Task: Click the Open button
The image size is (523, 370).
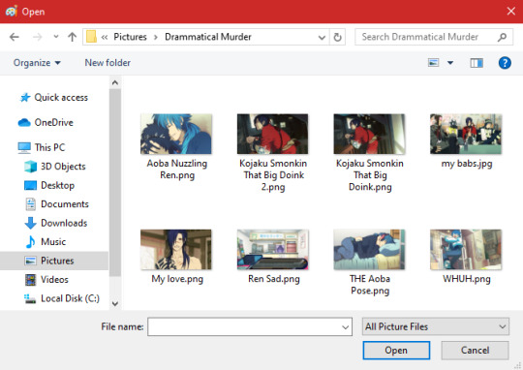Action: coord(396,351)
